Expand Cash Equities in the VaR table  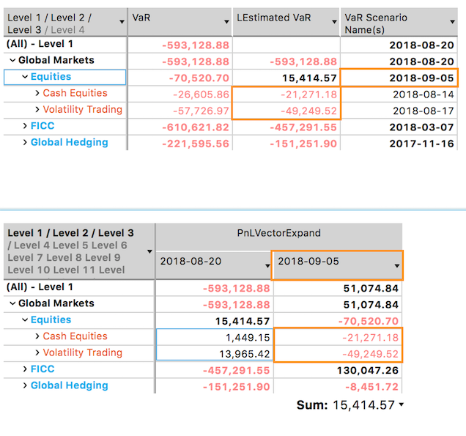coord(37,93)
